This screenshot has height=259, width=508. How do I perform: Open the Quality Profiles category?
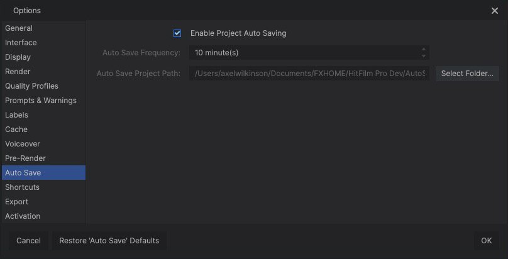[x=31, y=86]
